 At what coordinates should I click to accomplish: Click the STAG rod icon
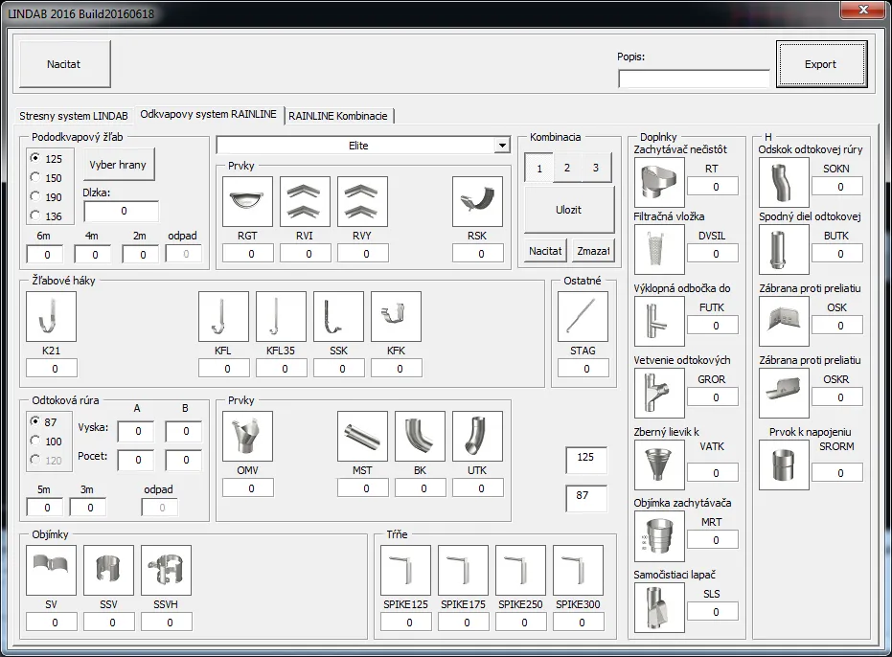(x=583, y=316)
